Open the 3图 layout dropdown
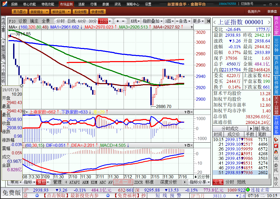This screenshot has width=280, height=199. coord(169,21)
